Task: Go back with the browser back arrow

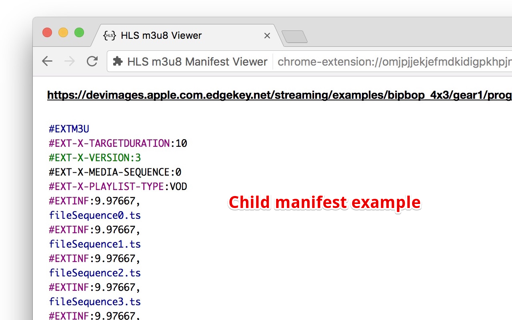Action: click(x=47, y=61)
